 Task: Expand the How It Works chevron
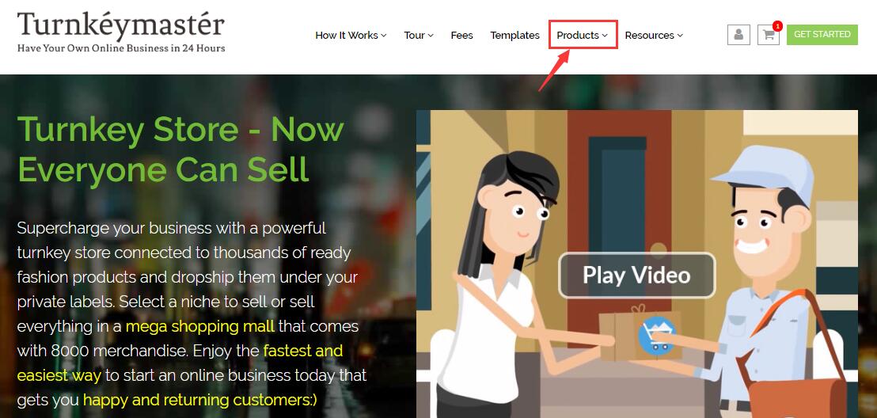(x=384, y=36)
